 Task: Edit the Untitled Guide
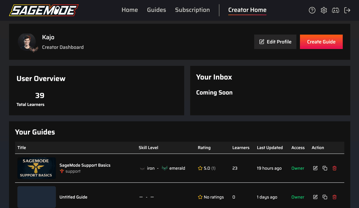pos(315,197)
